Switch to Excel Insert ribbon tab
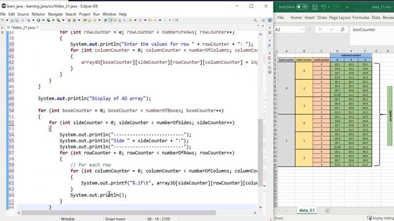394x221 pixels. click(x=310, y=18)
